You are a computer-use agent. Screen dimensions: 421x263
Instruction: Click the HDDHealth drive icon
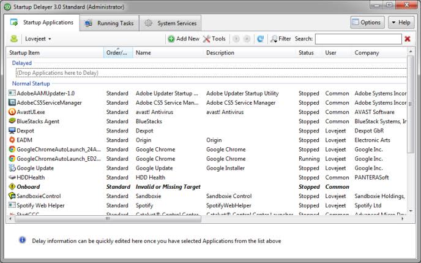click(12, 177)
